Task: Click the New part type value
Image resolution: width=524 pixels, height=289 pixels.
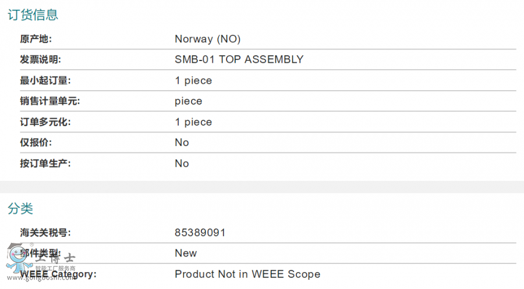Action: click(186, 253)
